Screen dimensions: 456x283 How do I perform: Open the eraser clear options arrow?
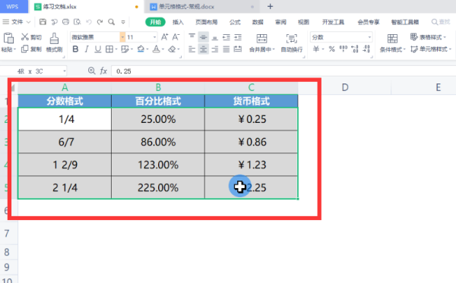(x=179, y=49)
